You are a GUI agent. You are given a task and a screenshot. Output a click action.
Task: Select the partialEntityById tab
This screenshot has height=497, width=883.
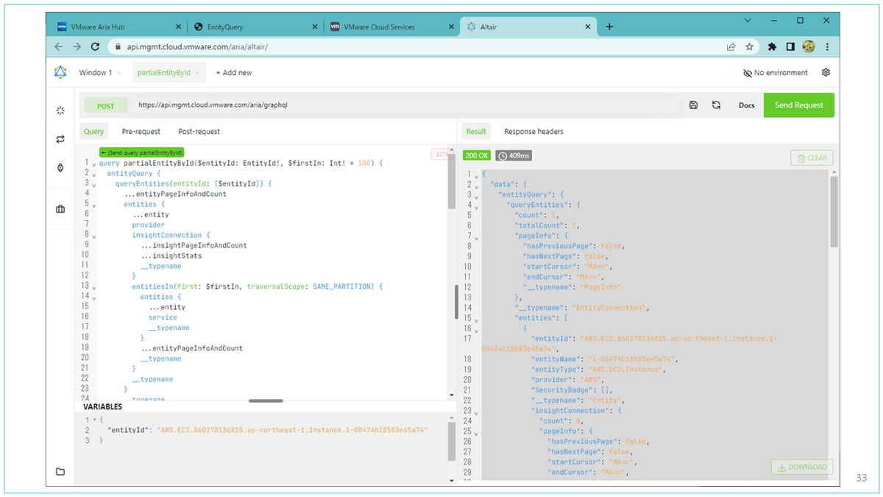[x=163, y=73]
